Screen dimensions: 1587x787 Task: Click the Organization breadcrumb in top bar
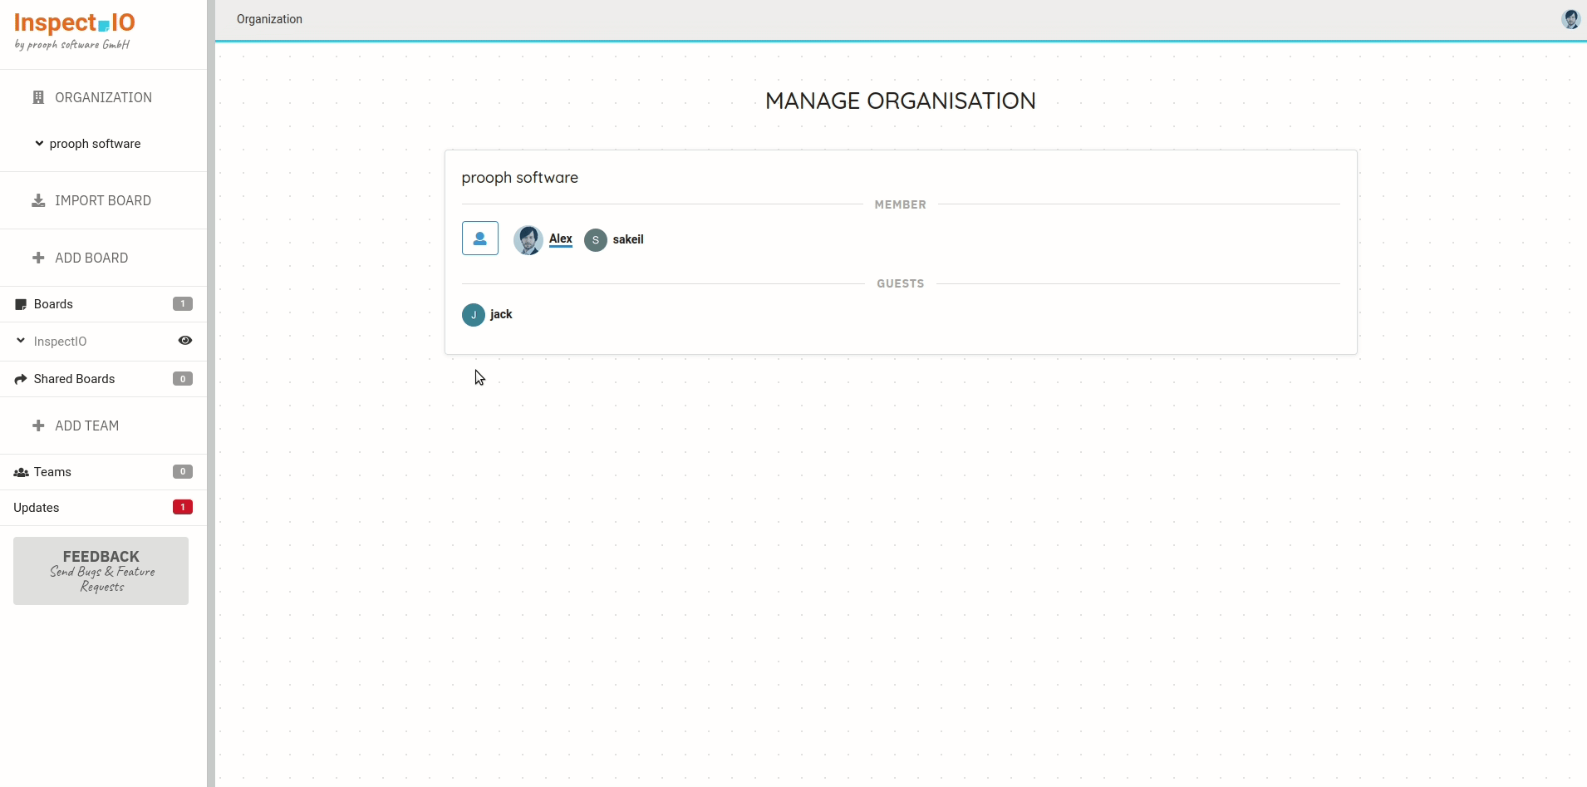(x=269, y=19)
